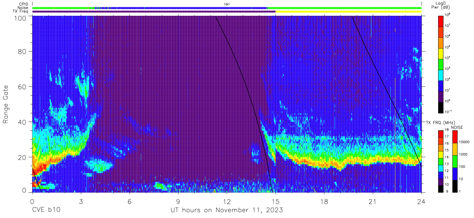Click the '10⁸' label on the power colorbar

(447, 15)
